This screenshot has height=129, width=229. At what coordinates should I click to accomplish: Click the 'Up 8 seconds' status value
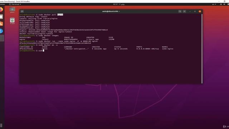click(x=121, y=49)
